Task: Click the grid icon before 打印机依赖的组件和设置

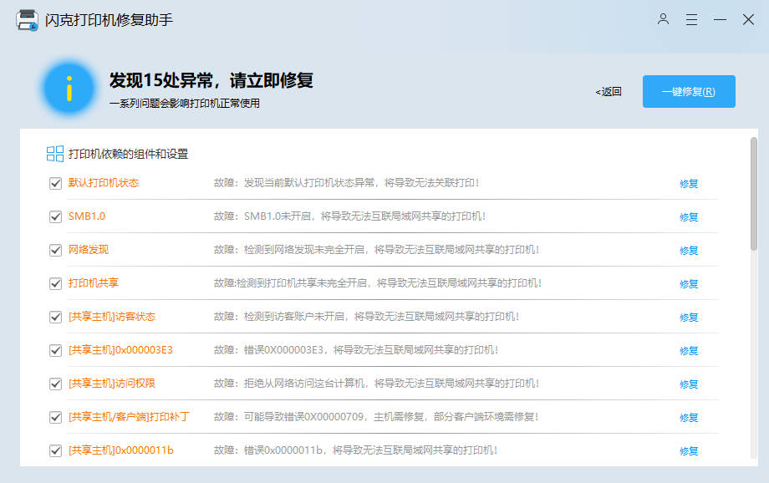Action: click(x=53, y=154)
